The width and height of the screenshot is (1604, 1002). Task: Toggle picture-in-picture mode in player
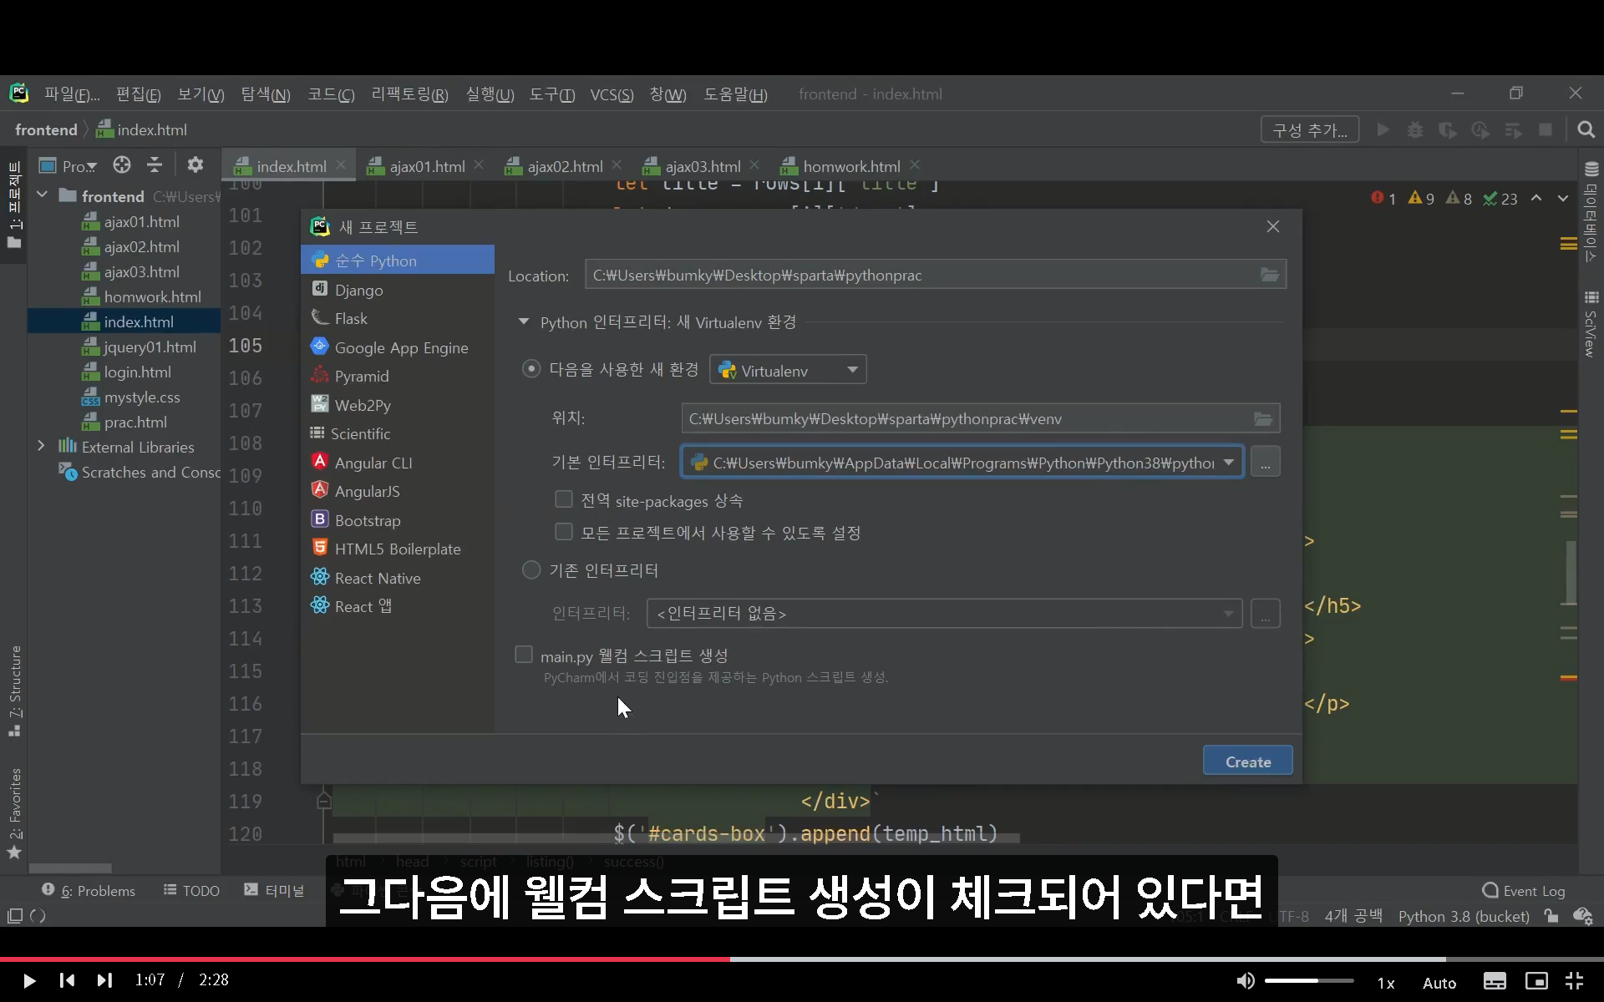pyautogui.click(x=1536, y=981)
